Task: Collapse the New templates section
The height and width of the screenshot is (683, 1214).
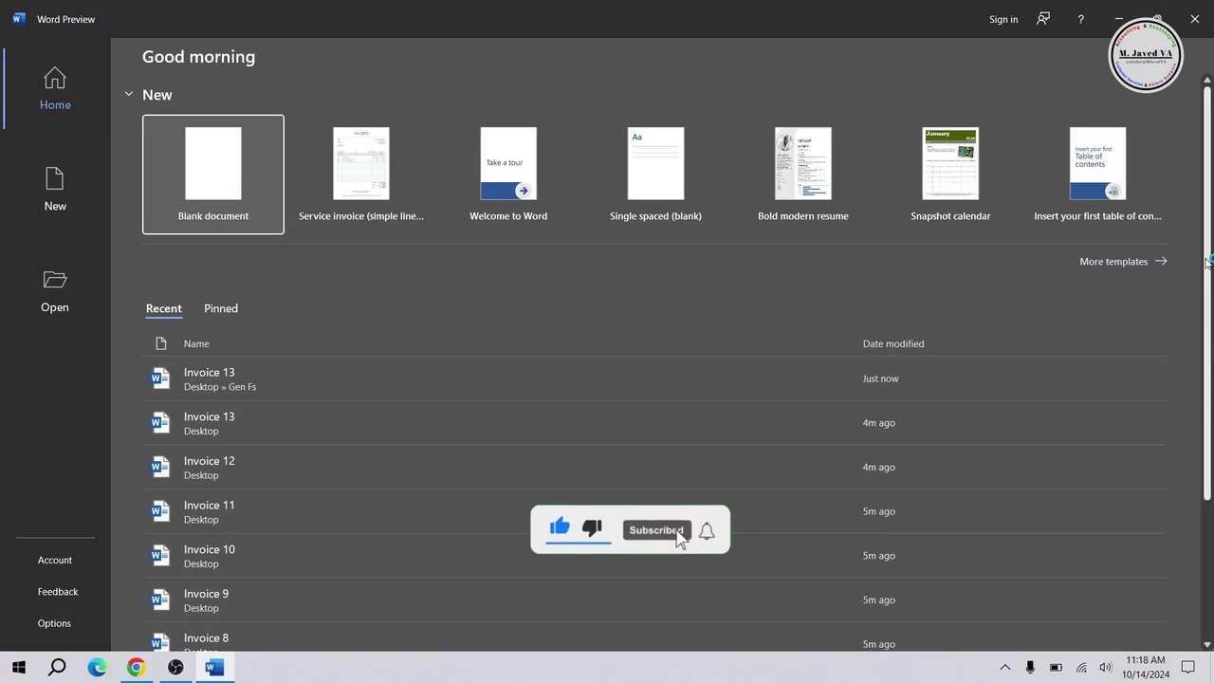Action: (129, 95)
